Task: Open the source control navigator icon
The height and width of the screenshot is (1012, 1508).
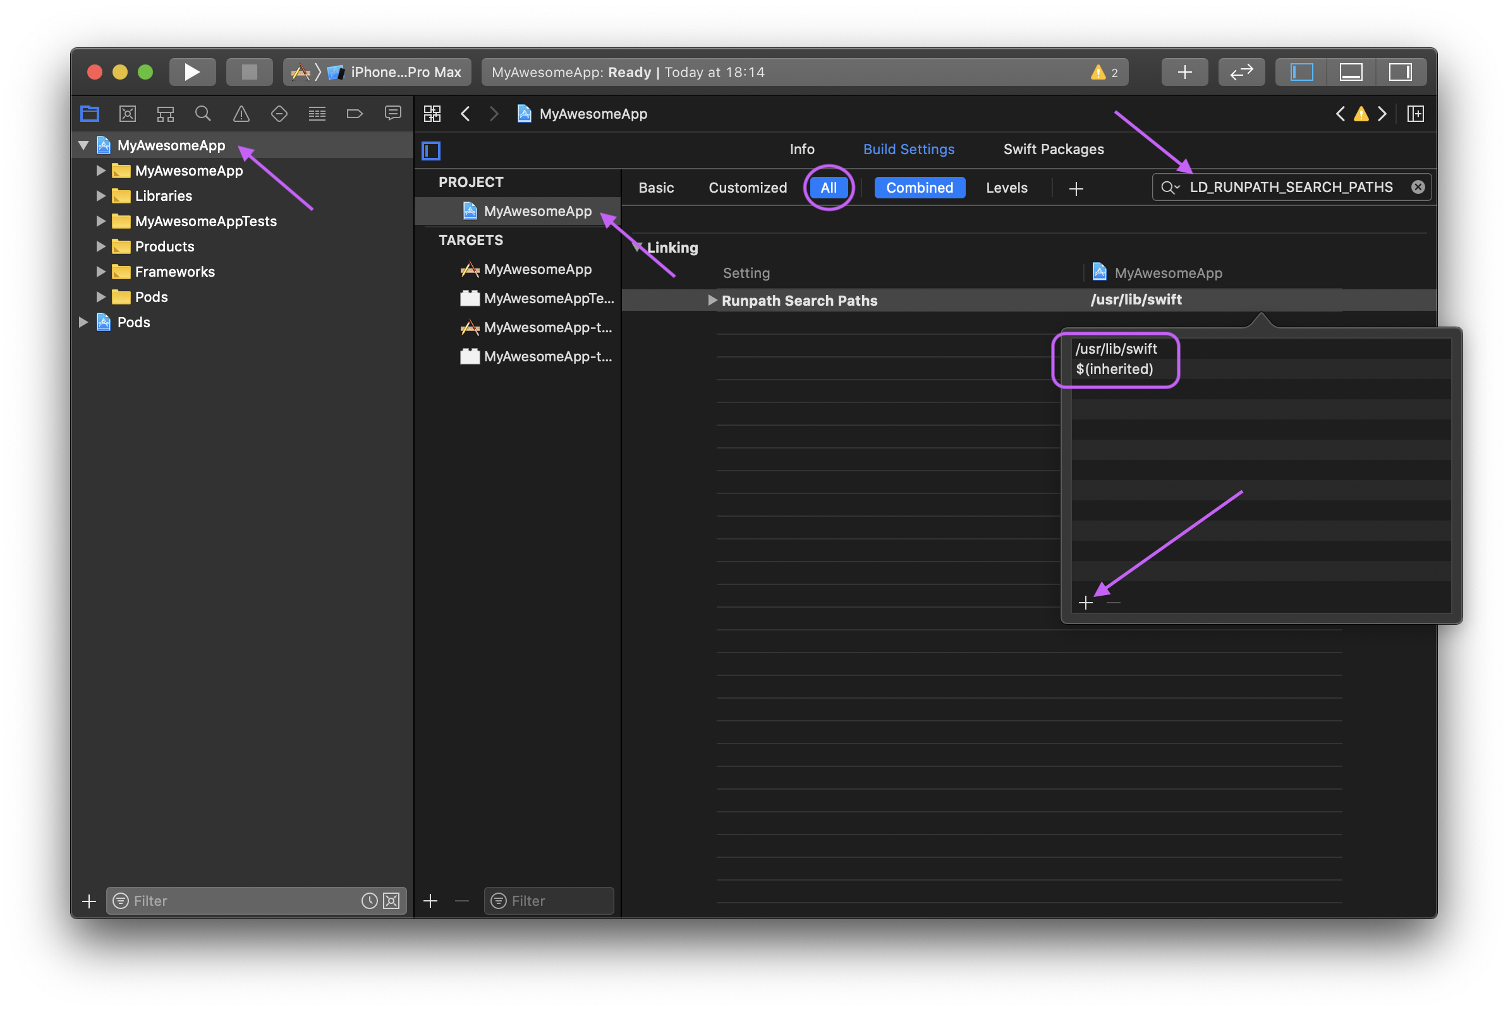Action: [127, 114]
